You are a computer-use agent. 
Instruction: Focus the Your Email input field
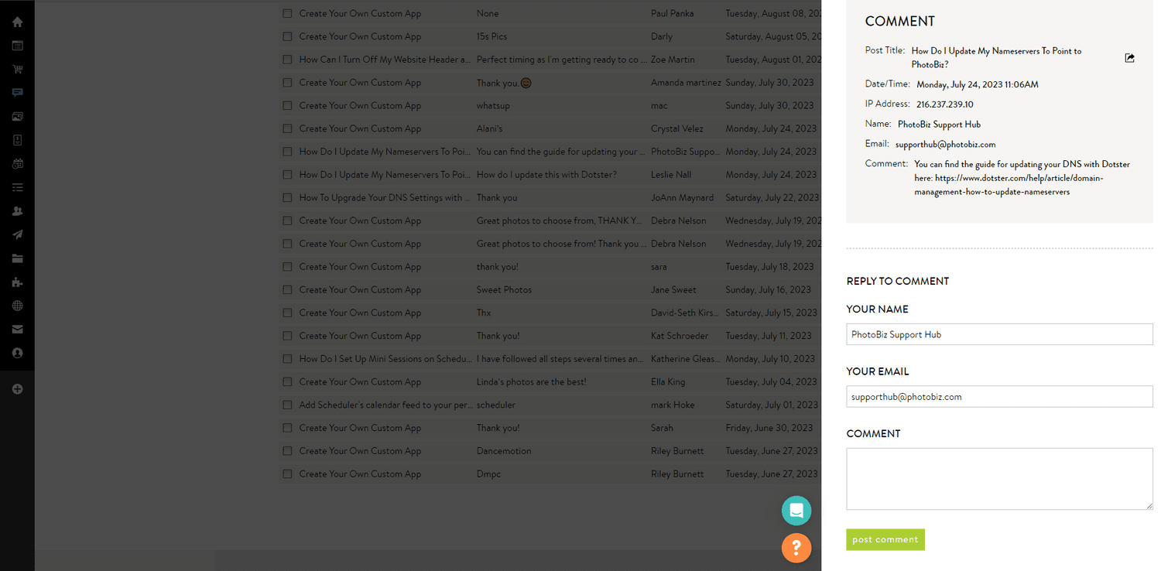999,396
